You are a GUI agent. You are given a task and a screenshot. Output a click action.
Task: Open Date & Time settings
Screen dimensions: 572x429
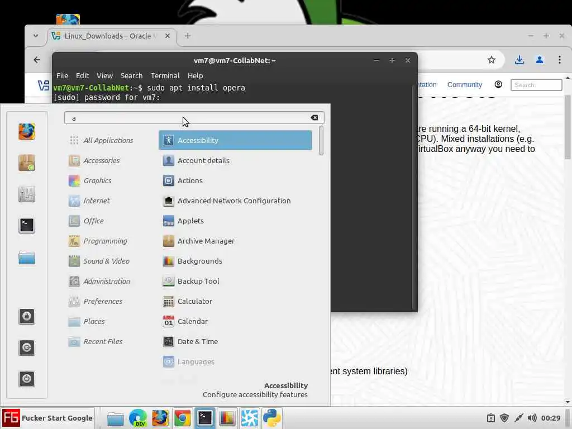(x=235, y=341)
